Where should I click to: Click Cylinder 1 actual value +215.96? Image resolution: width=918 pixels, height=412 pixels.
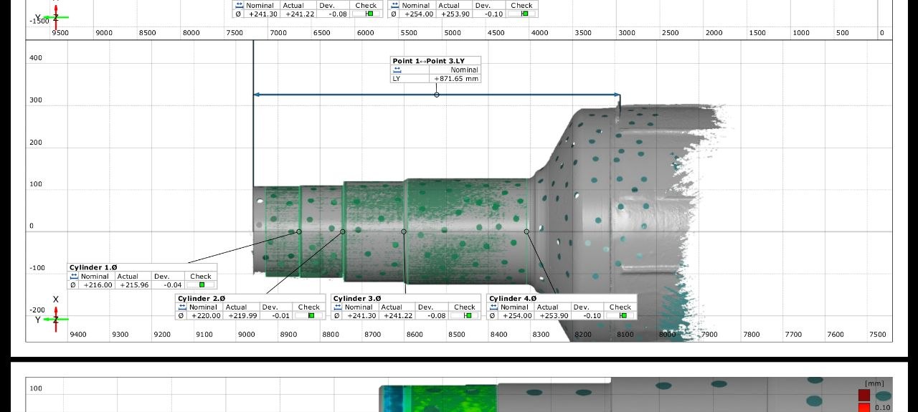[x=133, y=284]
